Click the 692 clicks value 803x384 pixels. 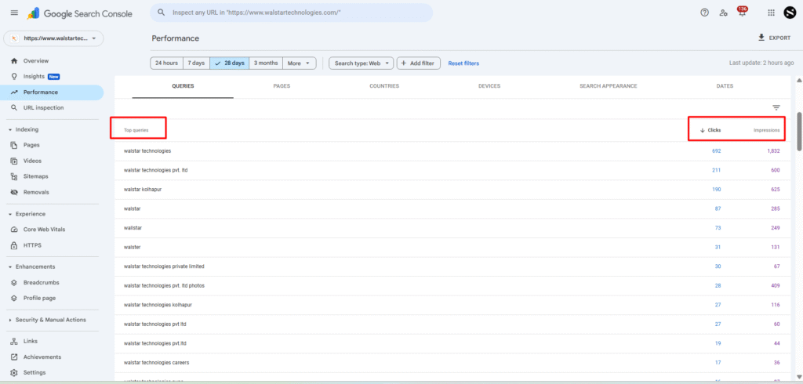coord(717,151)
